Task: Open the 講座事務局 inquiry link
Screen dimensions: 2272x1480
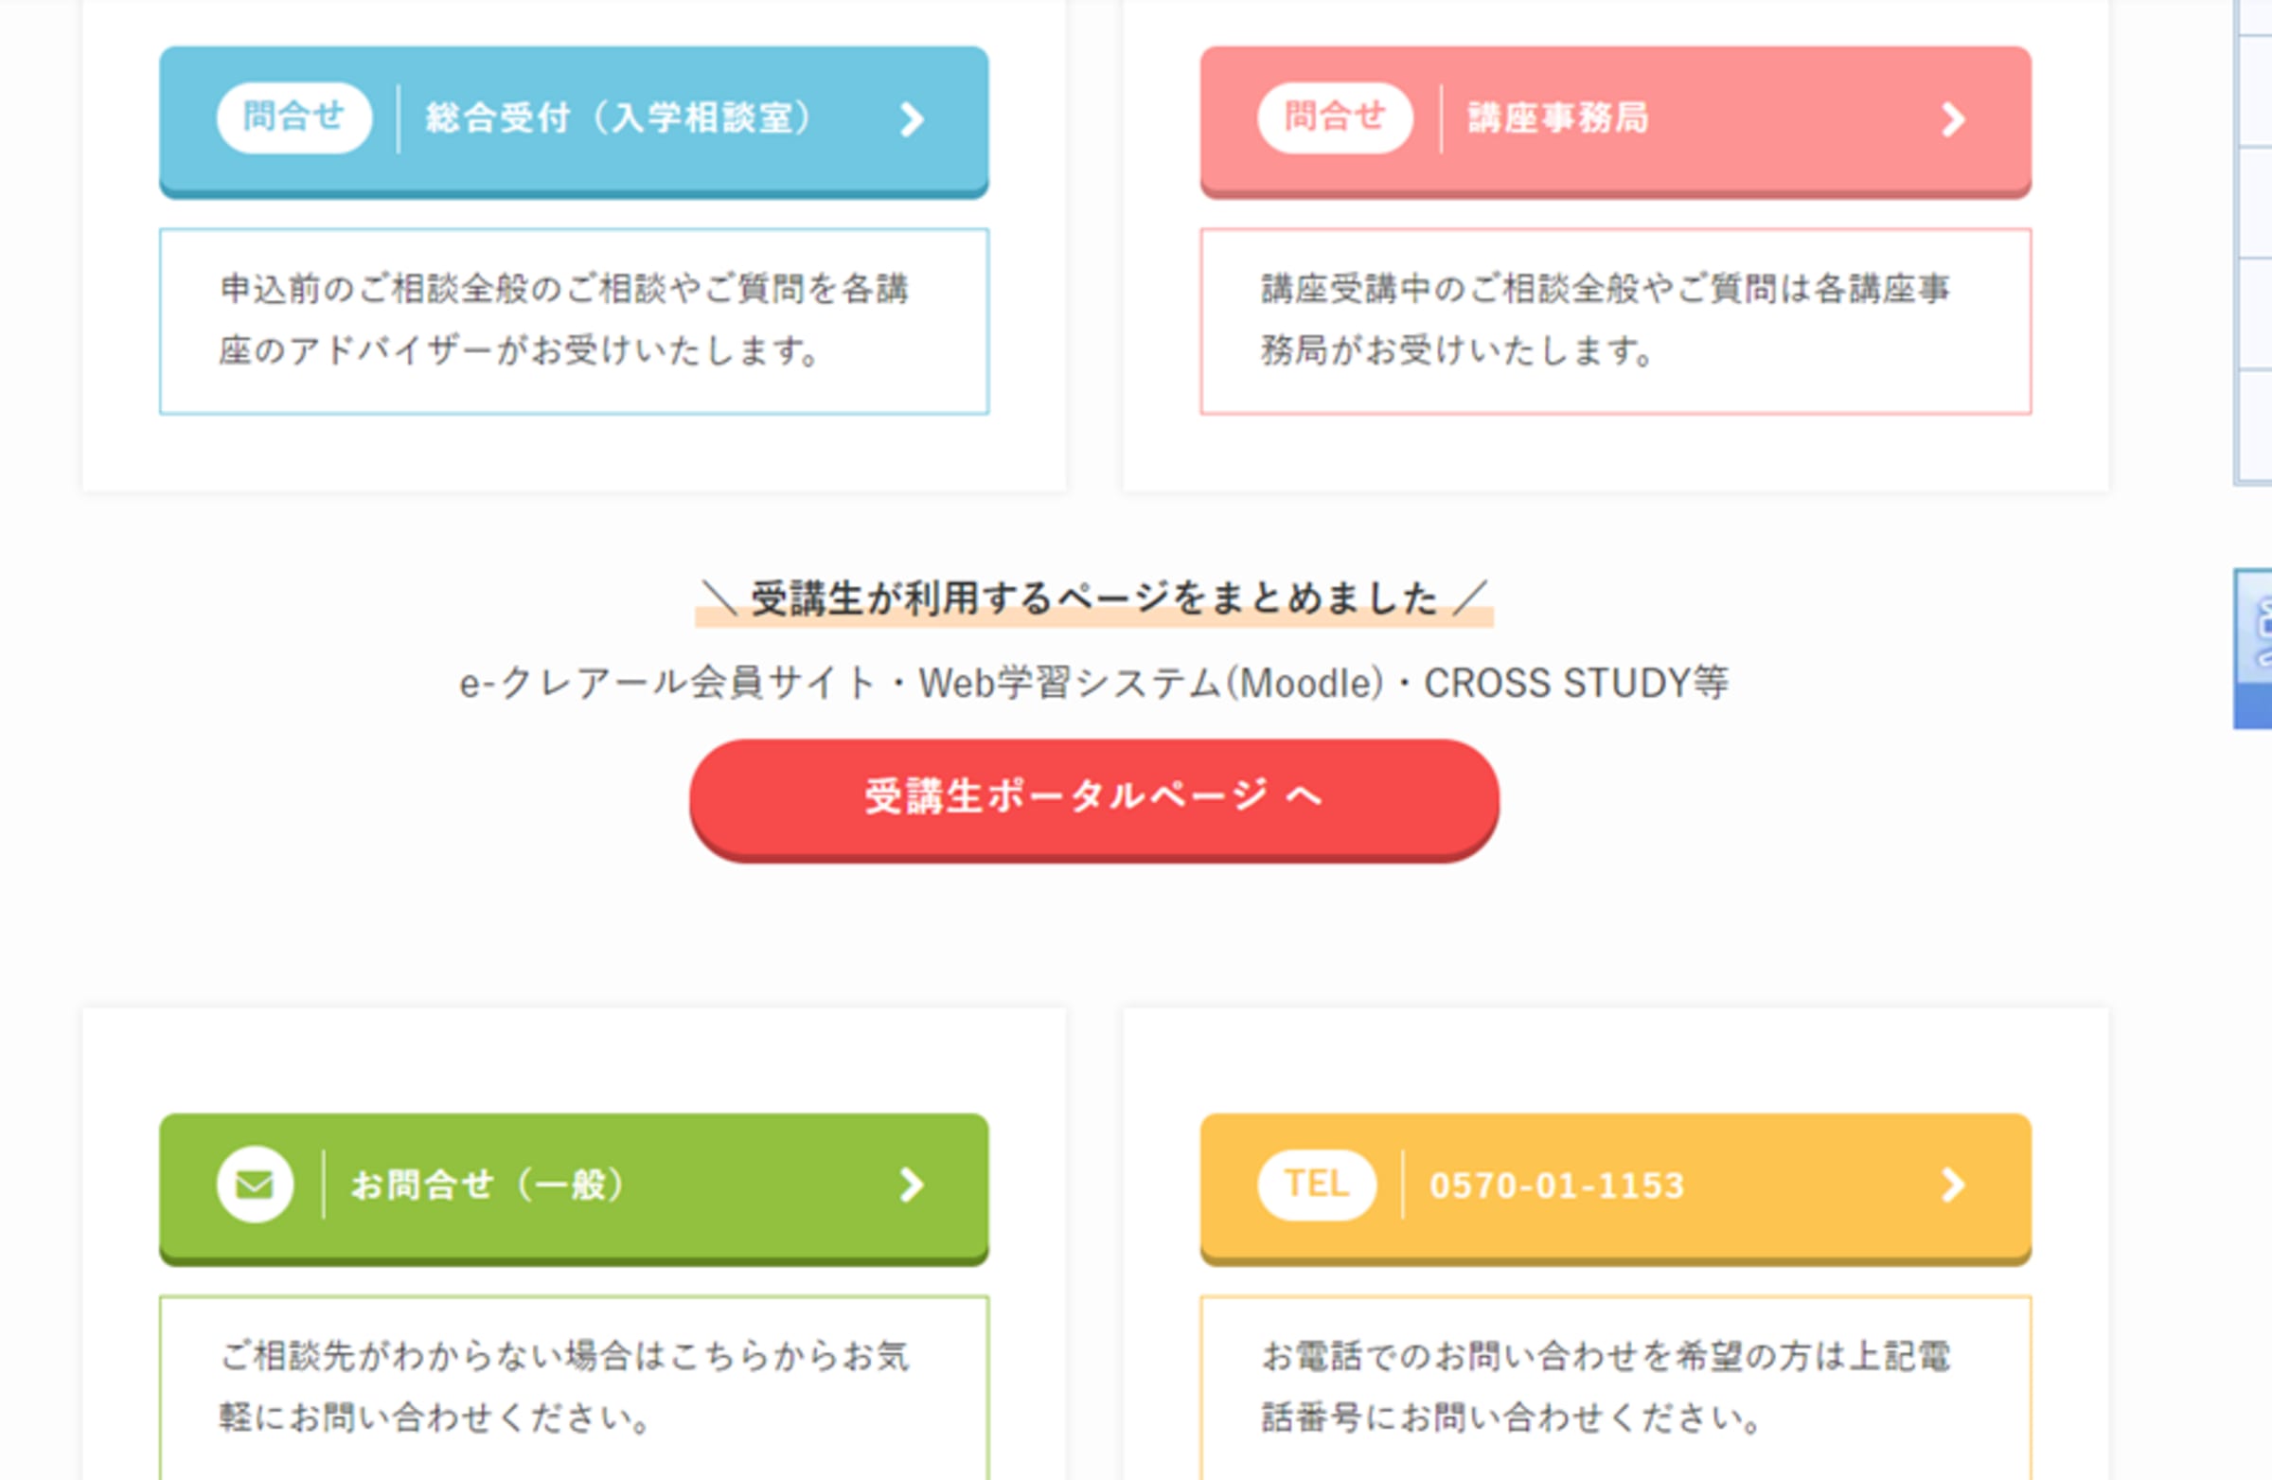Action: tap(1558, 118)
